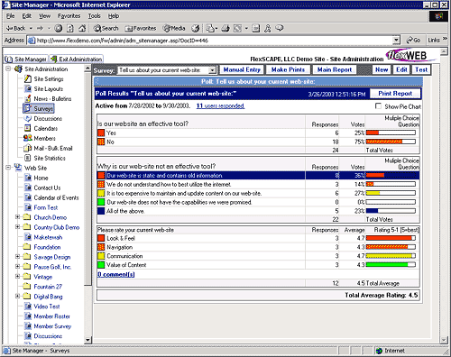The image size is (451, 357).
Task: Click the Home page icon under Web Site
Action: pos(28,178)
